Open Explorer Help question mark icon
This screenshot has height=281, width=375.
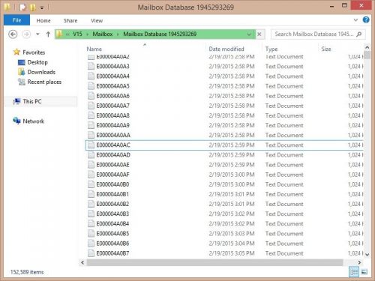pyautogui.click(x=366, y=19)
